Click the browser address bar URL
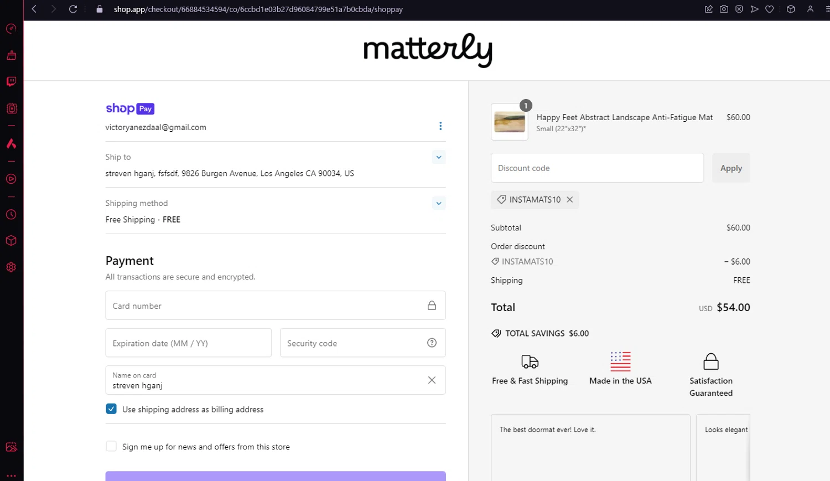Image resolution: width=830 pixels, height=481 pixels. click(x=258, y=9)
